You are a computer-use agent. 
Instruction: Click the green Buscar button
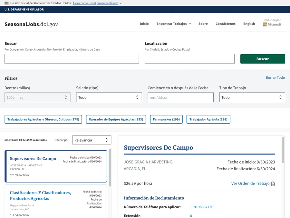click(263, 59)
